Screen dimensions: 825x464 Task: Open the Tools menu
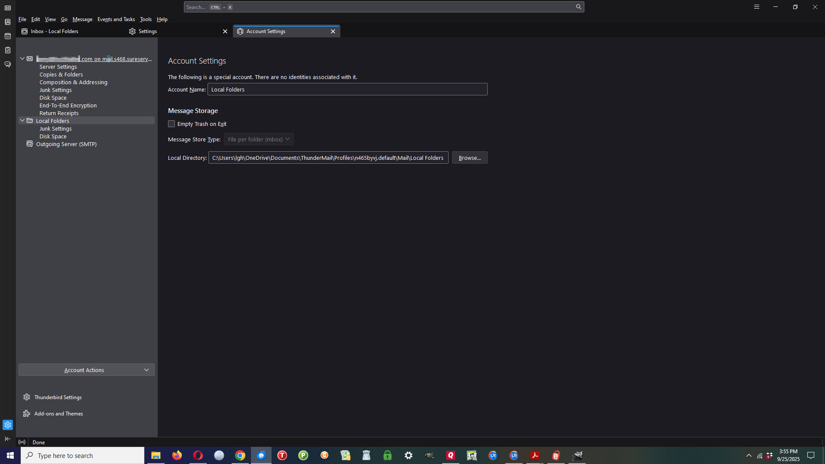point(146,19)
